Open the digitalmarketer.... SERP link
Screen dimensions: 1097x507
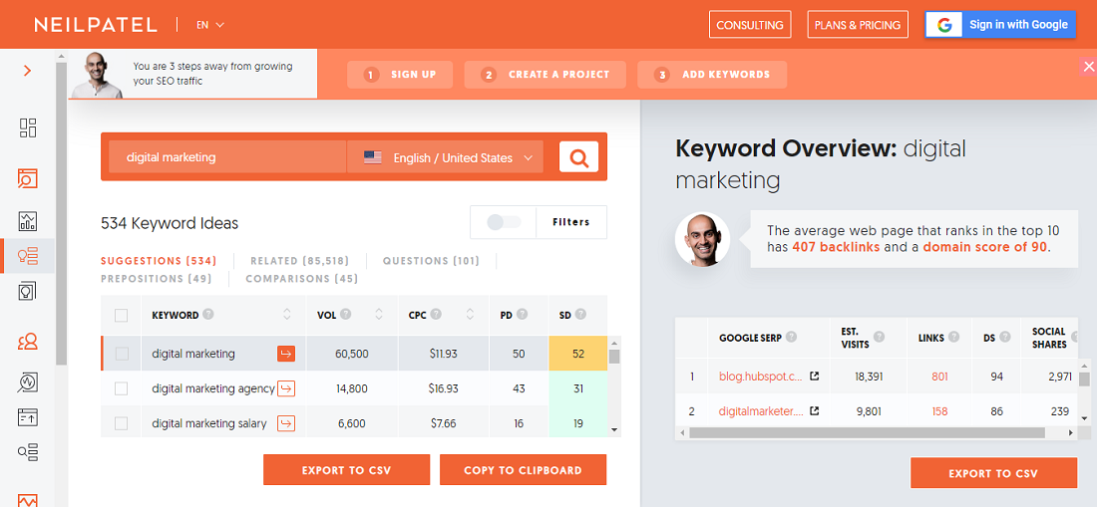[x=761, y=411]
